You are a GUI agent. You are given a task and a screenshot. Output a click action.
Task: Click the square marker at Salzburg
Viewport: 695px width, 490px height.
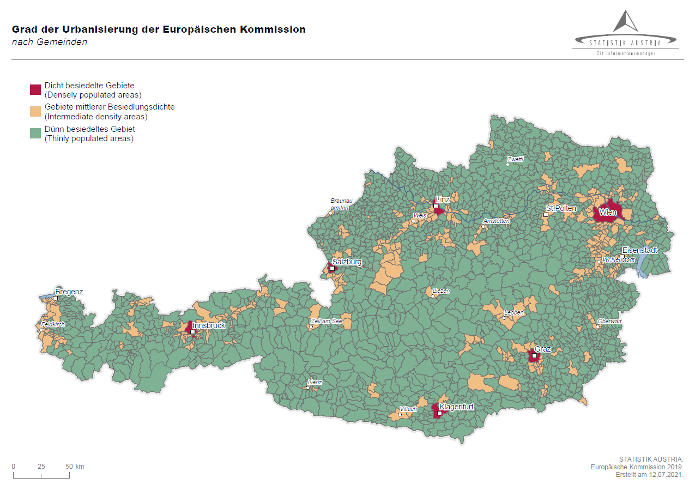(332, 268)
